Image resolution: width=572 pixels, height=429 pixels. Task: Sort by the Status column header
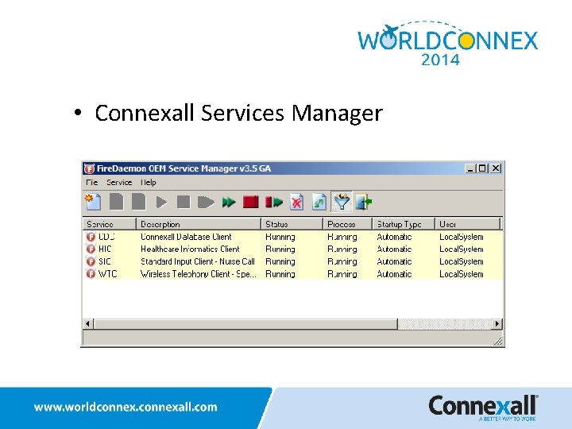tap(292, 224)
